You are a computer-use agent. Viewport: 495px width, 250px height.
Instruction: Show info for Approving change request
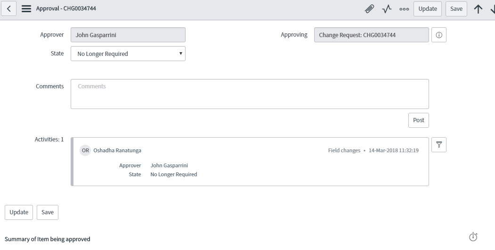439,35
